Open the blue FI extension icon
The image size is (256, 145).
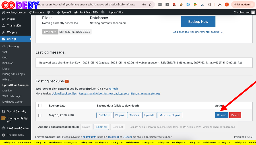(x=188, y=5)
